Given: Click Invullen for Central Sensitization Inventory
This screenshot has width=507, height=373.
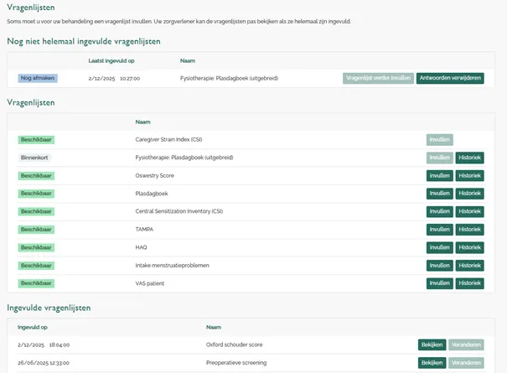Looking at the screenshot, I should coord(439,211).
